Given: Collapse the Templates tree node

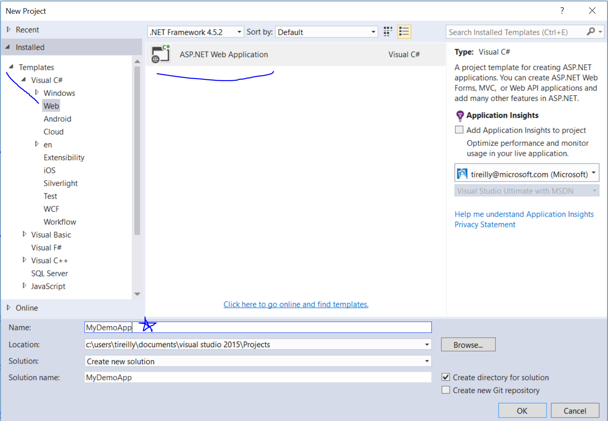Looking at the screenshot, I should pos(12,67).
